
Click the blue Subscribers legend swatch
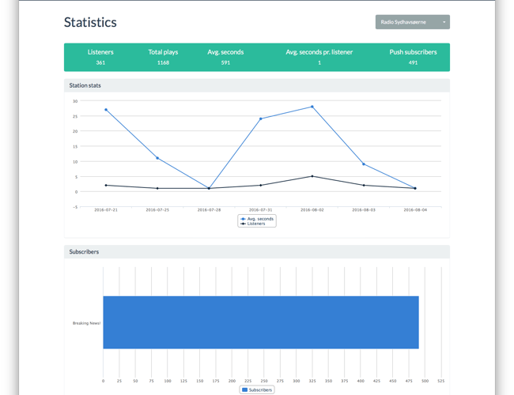coord(244,389)
